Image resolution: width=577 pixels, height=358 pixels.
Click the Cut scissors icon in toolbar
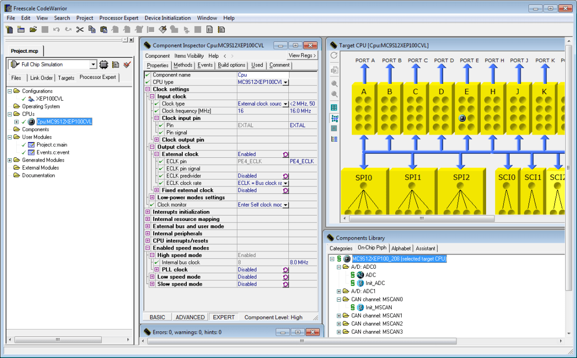click(x=80, y=29)
